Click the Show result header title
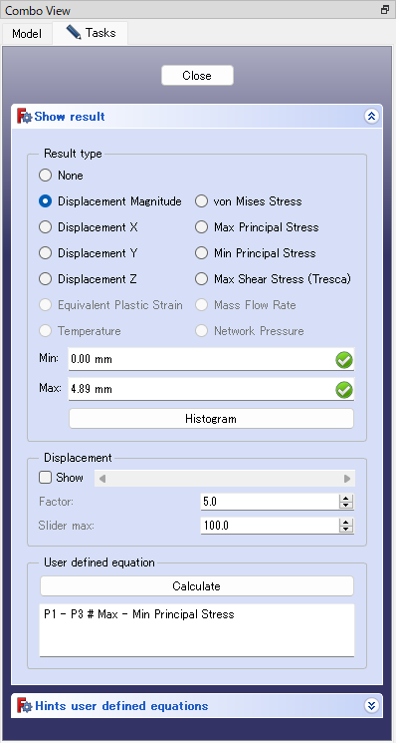Image resolution: width=396 pixels, height=743 pixels. 70,117
